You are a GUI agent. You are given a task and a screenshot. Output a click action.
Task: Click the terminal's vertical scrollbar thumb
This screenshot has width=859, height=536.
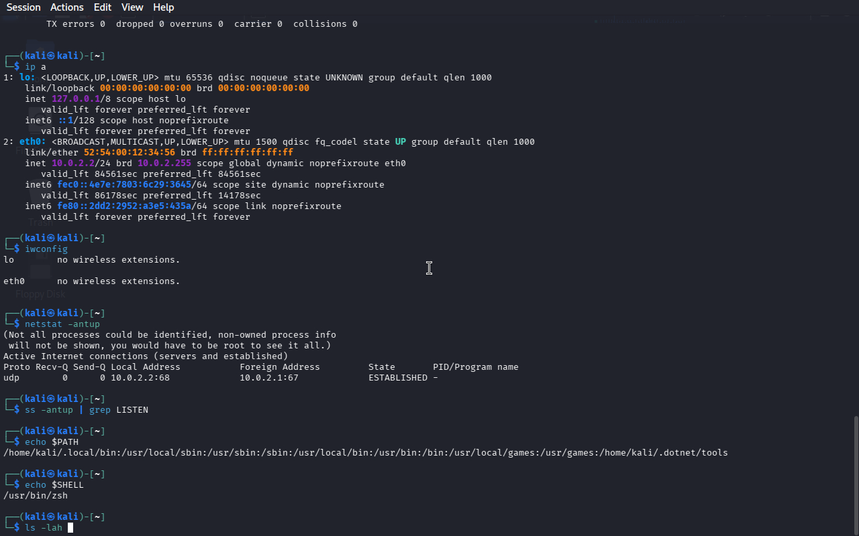point(855,474)
